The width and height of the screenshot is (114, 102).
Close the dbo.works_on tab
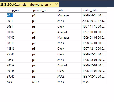[x=56, y=4]
